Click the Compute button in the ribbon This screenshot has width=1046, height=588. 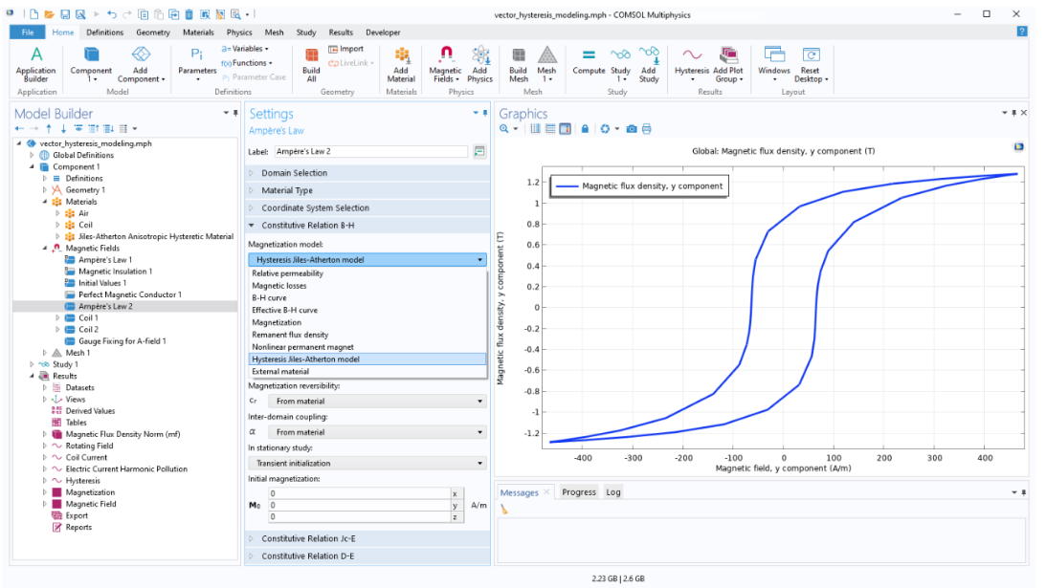(x=589, y=60)
